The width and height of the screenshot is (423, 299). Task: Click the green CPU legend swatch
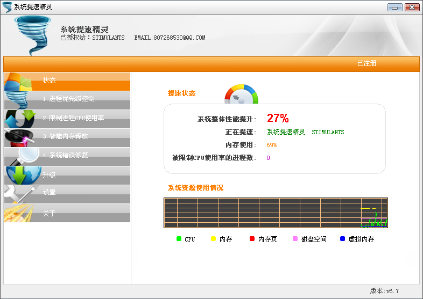179,239
